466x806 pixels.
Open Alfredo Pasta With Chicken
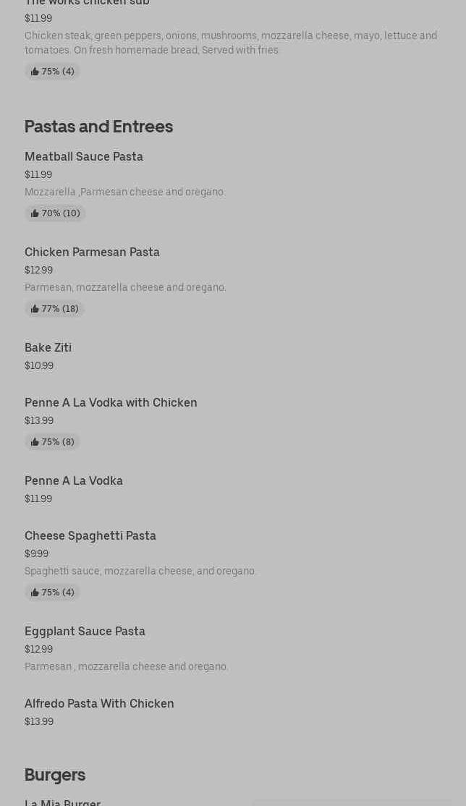pyautogui.click(x=99, y=704)
